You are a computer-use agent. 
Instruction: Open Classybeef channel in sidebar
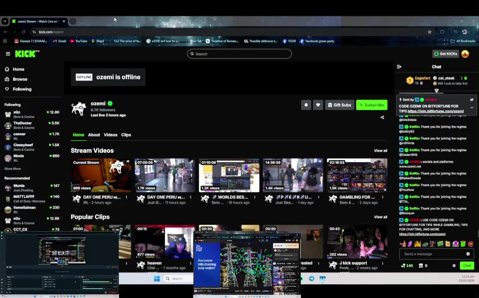[32, 147]
